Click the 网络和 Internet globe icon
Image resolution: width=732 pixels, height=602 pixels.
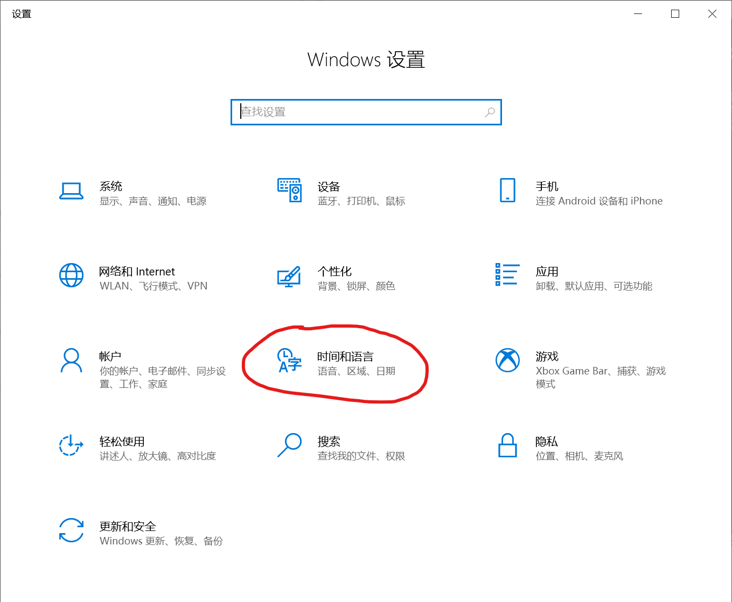(71, 275)
